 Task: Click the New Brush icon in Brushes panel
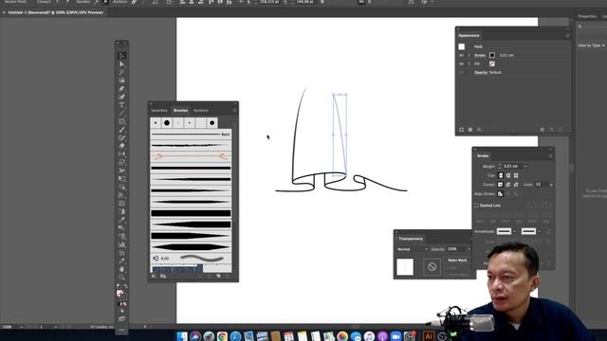pos(218,276)
